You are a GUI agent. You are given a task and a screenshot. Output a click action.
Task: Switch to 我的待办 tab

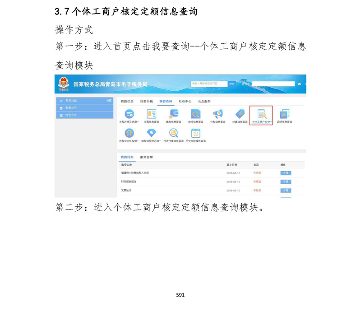tap(127, 157)
